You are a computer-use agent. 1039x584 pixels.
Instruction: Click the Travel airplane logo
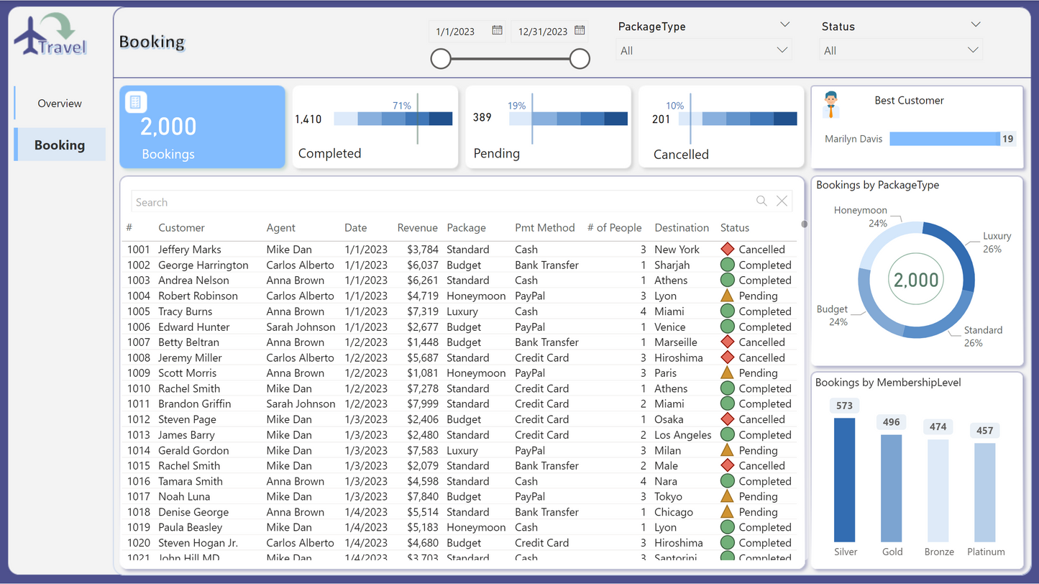(x=50, y=36)
